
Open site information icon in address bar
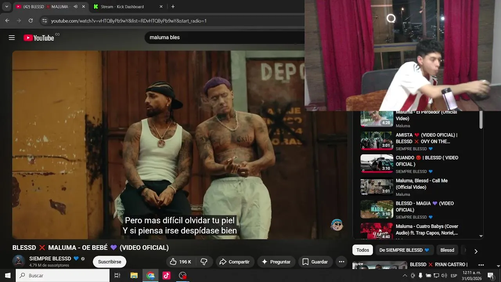44,21
